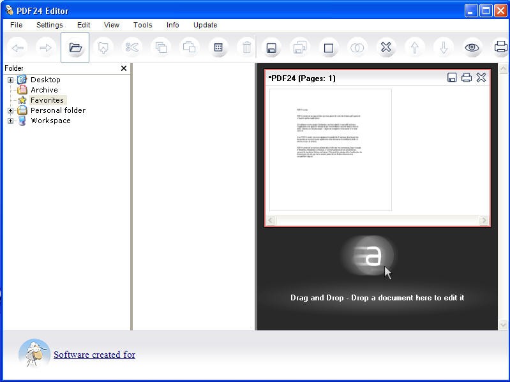Select Personal folder in the tree
This screenshot has width=510, height=382.
pyautogui.click(x=58, y=110)
